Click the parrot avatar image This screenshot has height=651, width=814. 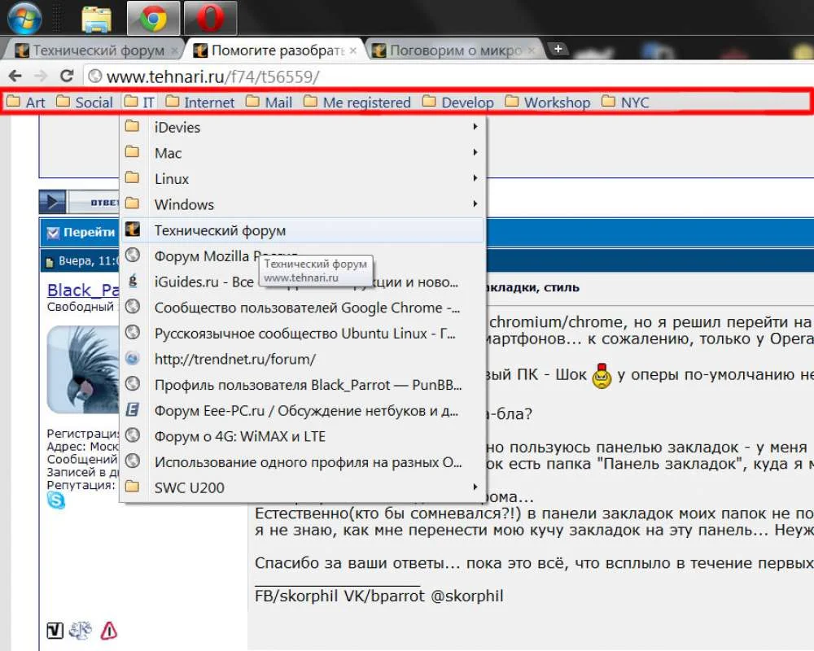(x=83, y=369)
